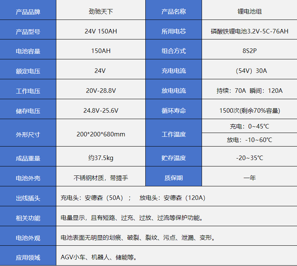The height and width of the screenshot is (266, 297).
Task: Select the AGV小车、机器人、储能等 application text
Action: coord(99,257)
